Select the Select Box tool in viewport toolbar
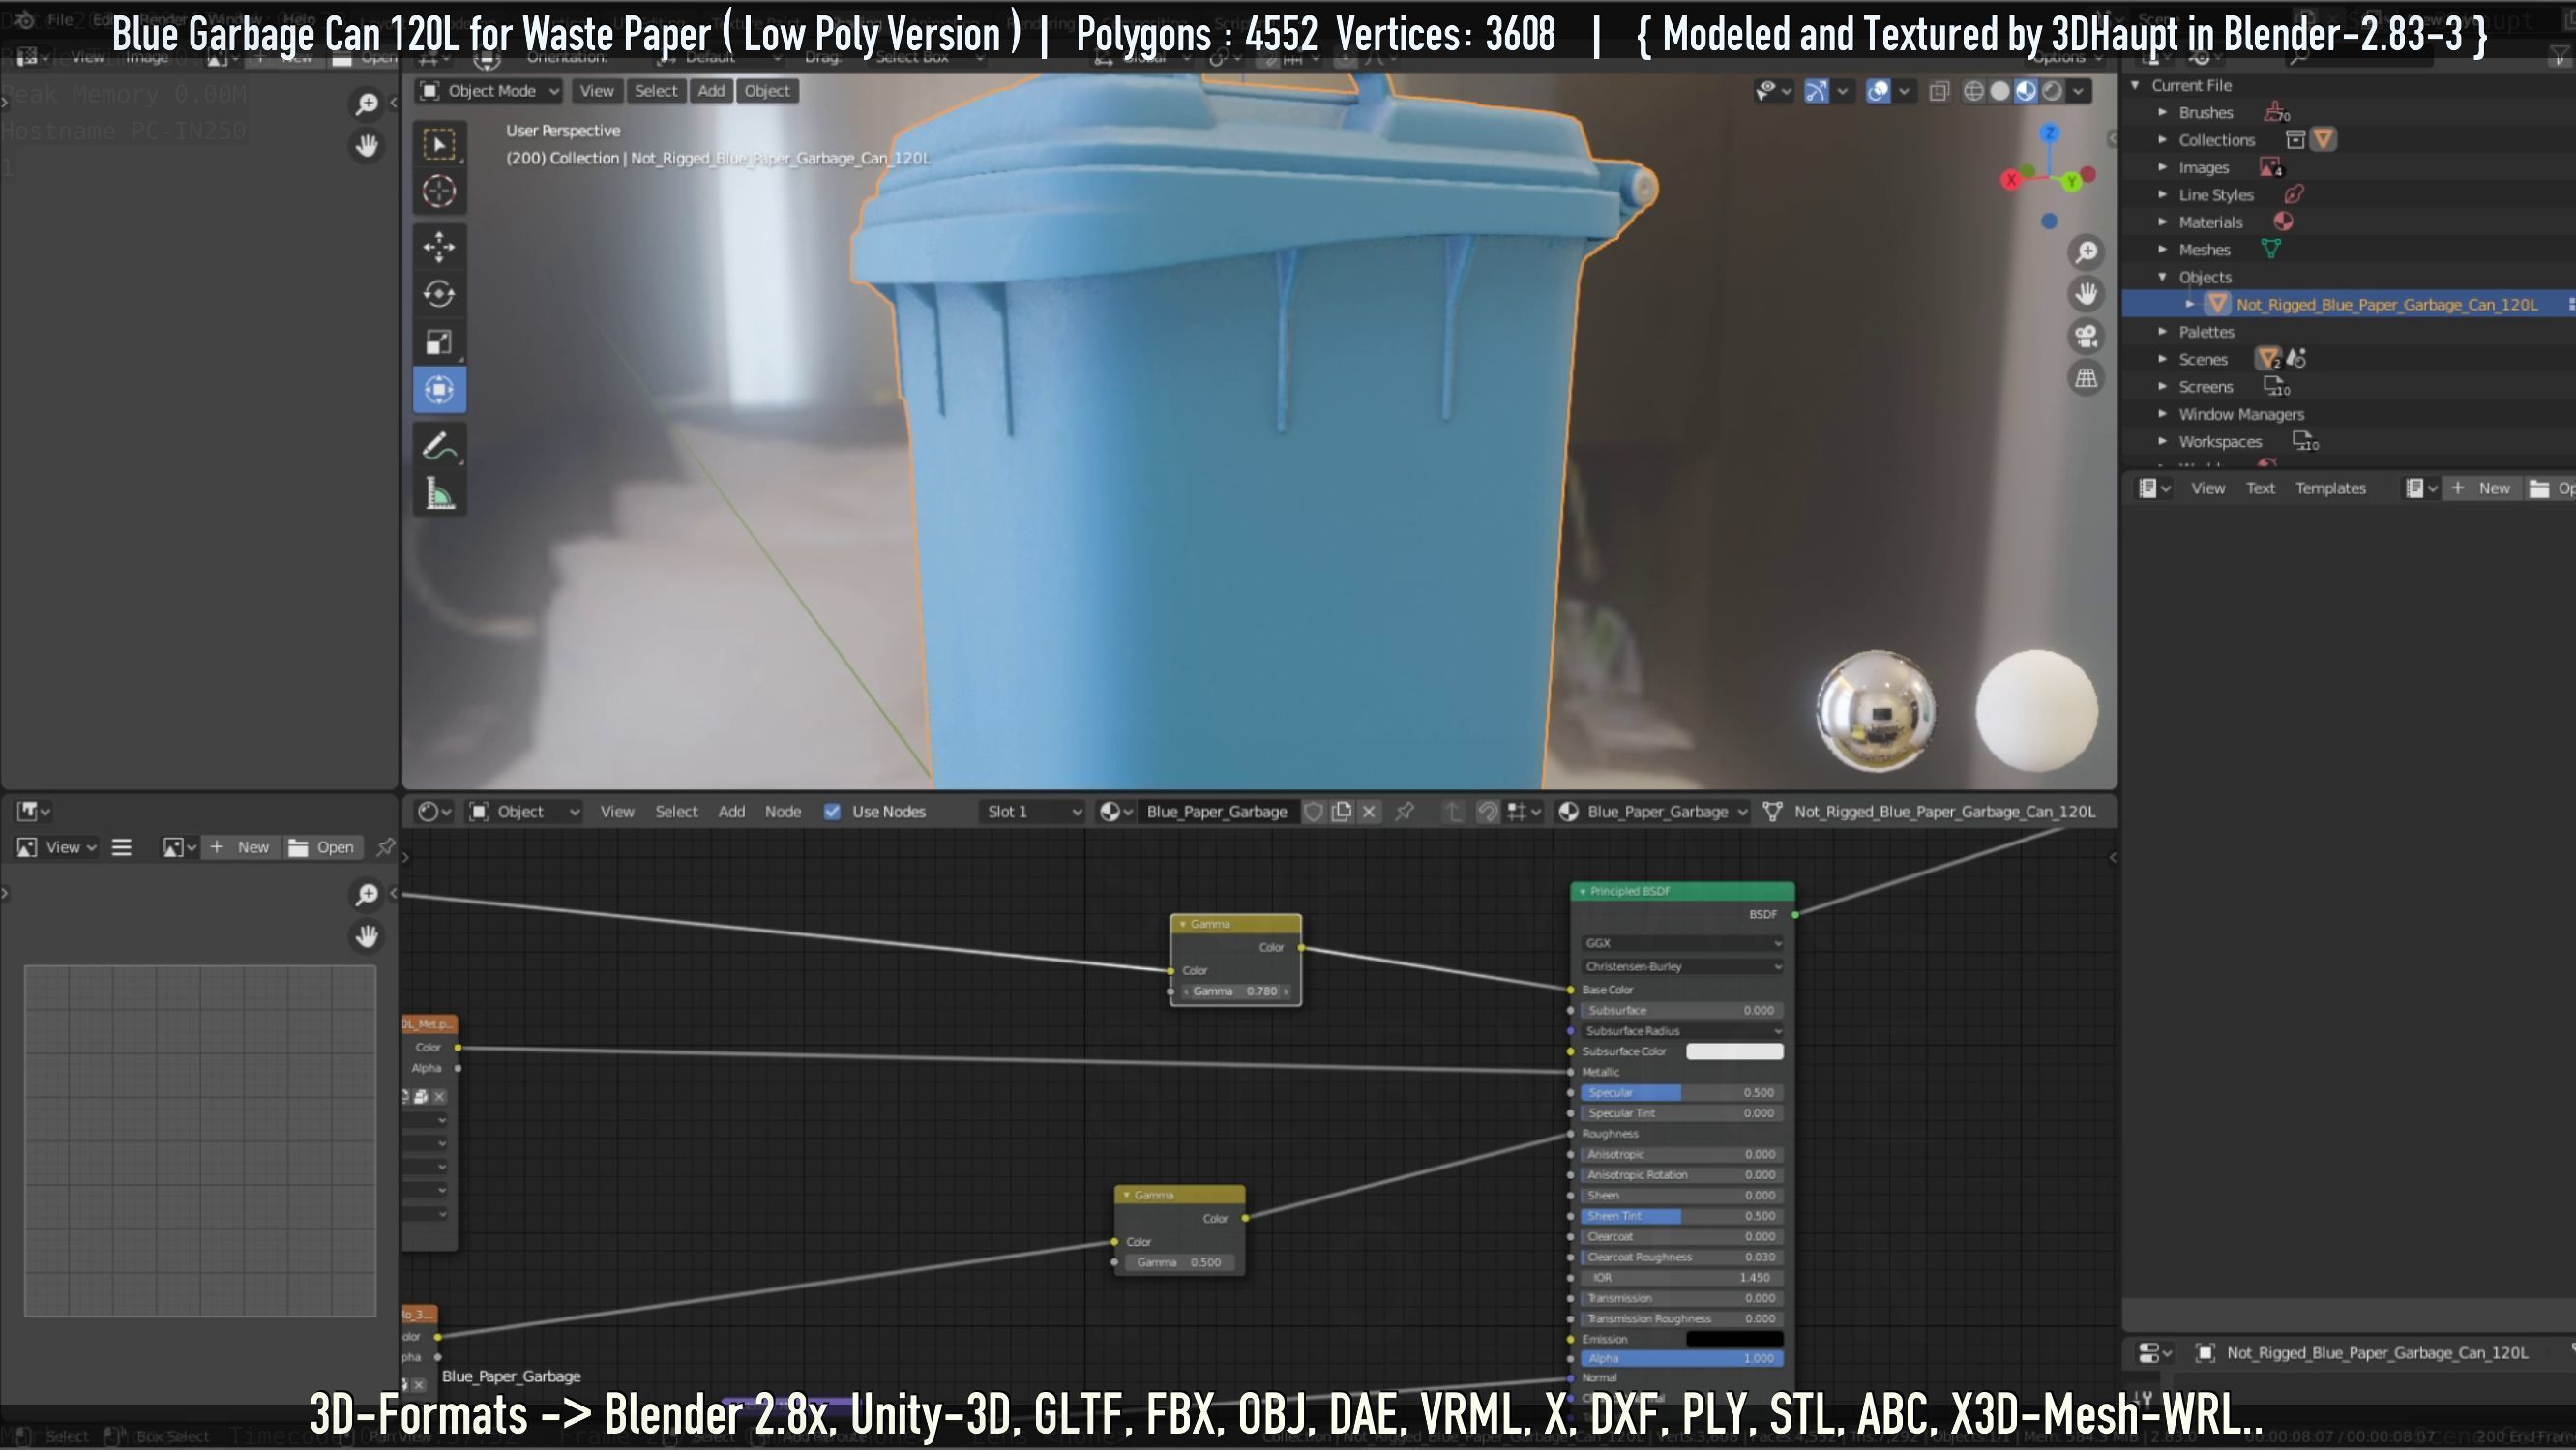 pos(439,144)
